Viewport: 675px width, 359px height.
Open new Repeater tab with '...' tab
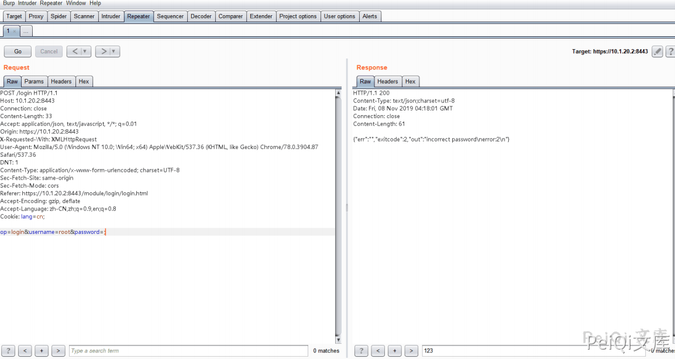pos(26,32)
